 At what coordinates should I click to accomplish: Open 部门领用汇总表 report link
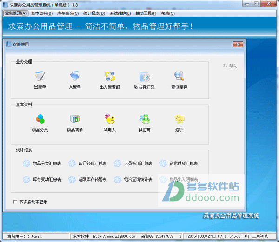coord(93,164)
